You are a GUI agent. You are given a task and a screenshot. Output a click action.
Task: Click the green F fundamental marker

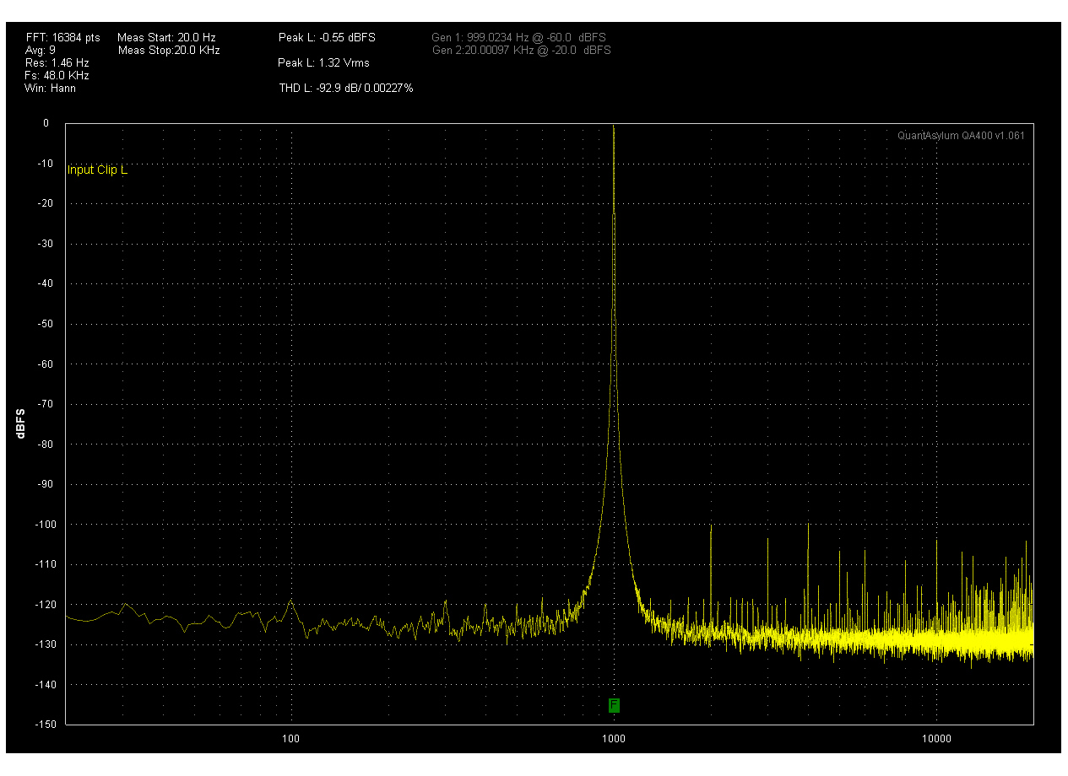tap(614, 705)
